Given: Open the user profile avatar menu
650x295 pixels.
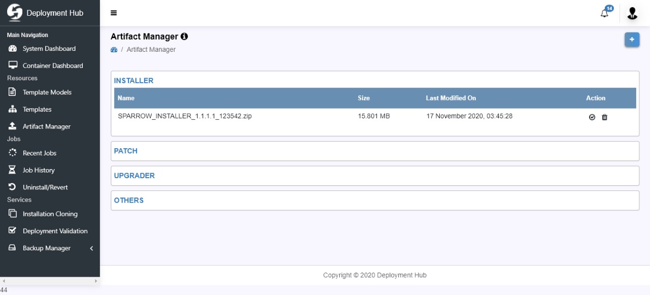Looking at the screenshot, I should coord(632,13).
